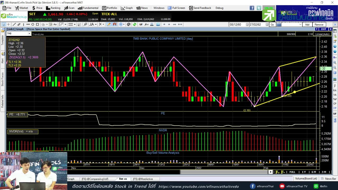Click the pencil highlight tool
This screenshot has width=338, height=190.
point(109,24)
